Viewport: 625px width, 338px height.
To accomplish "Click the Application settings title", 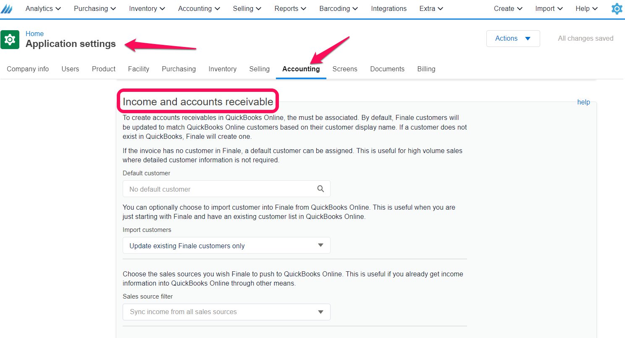I will pyautogui.click(x=71, y=44).
